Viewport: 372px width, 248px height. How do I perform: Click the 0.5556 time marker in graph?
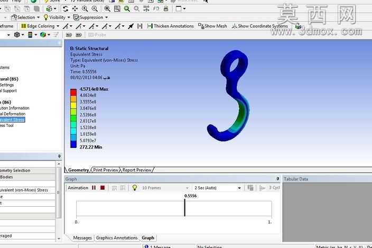pyautogui.click(x=185, y=208)
